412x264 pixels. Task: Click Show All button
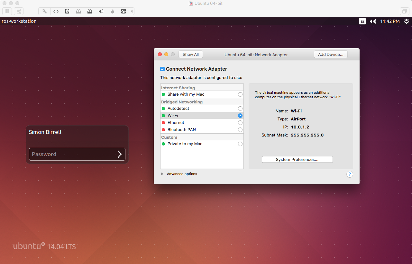[191, 54]
